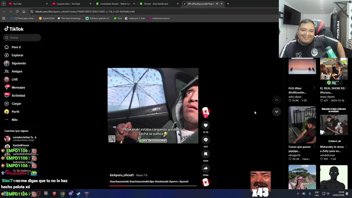This screenshot has width=352, height=198.
Task: Open #sachauzumaki hashtag
Action: tap(119, 182)
